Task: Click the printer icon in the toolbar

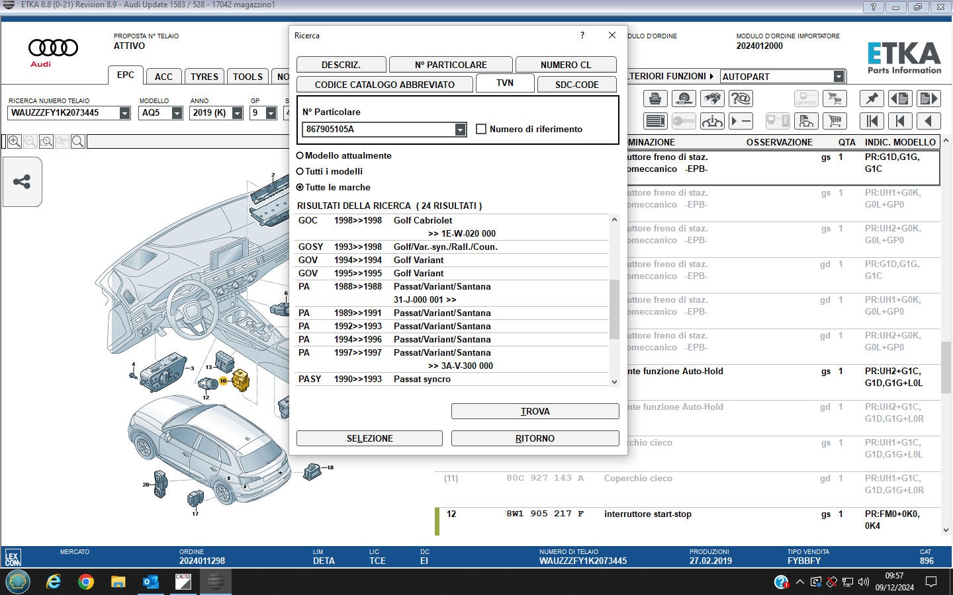Action: point(655,99)
